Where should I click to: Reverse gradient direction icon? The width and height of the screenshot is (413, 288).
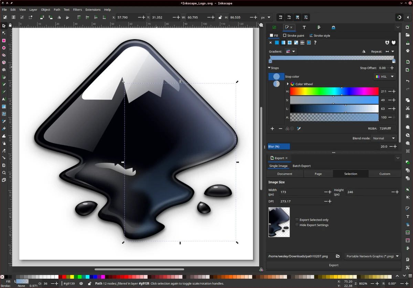click(364, 52)
